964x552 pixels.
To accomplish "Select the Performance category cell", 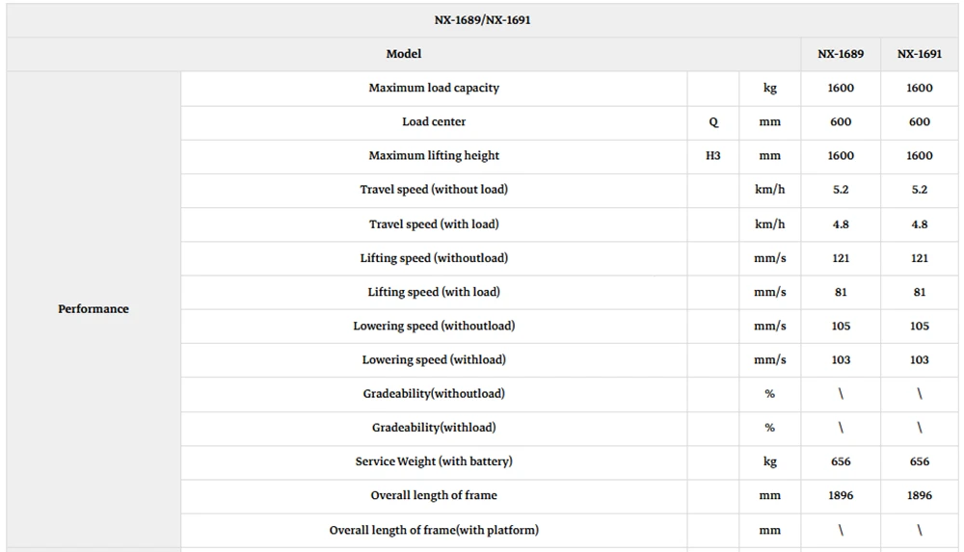I will [94, 308].
